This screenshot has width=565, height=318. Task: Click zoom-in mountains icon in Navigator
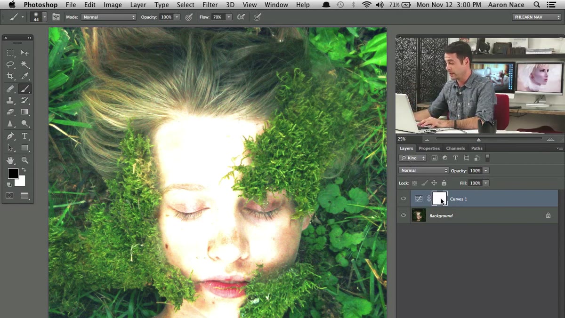coord(550,139)
